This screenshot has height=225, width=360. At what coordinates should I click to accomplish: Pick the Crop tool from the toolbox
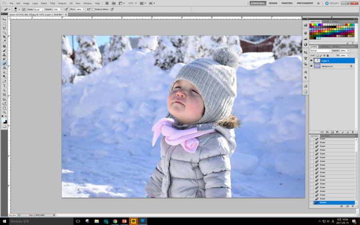coord(4,37)
